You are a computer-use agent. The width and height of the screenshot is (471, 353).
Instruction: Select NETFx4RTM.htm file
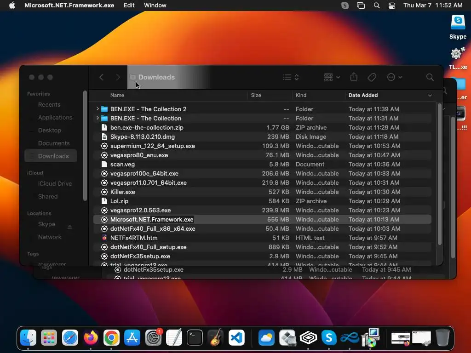pyautogui.click(x=262, y=238)
